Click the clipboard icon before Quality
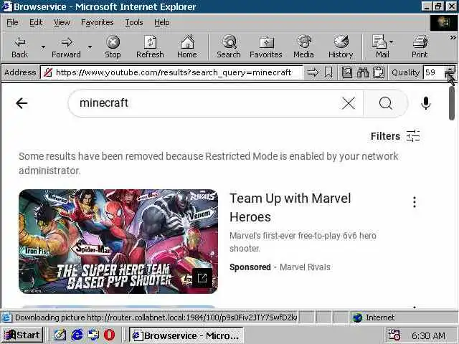459x344 pixels. (x=379, y=72)
